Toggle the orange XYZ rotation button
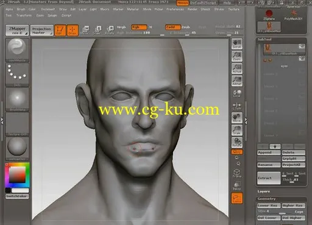 pyautogui.click(x=237, y=152)
